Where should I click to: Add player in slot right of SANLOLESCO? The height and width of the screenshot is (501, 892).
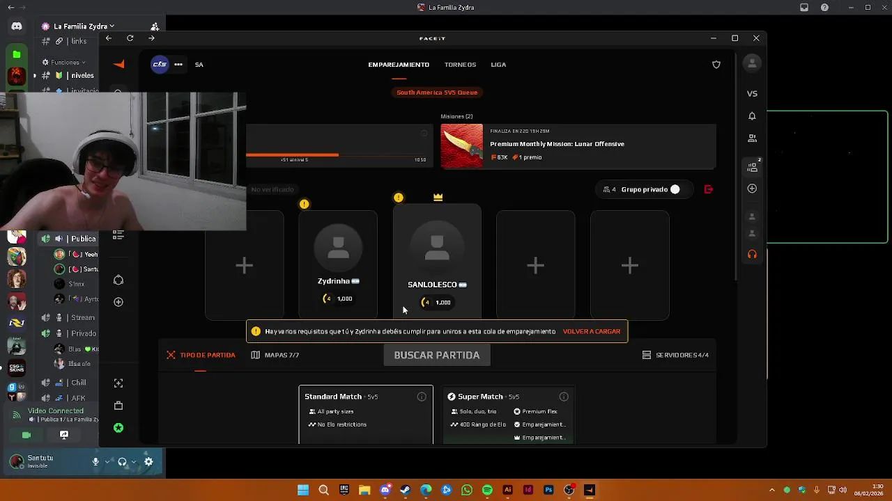tap(535, 265)
